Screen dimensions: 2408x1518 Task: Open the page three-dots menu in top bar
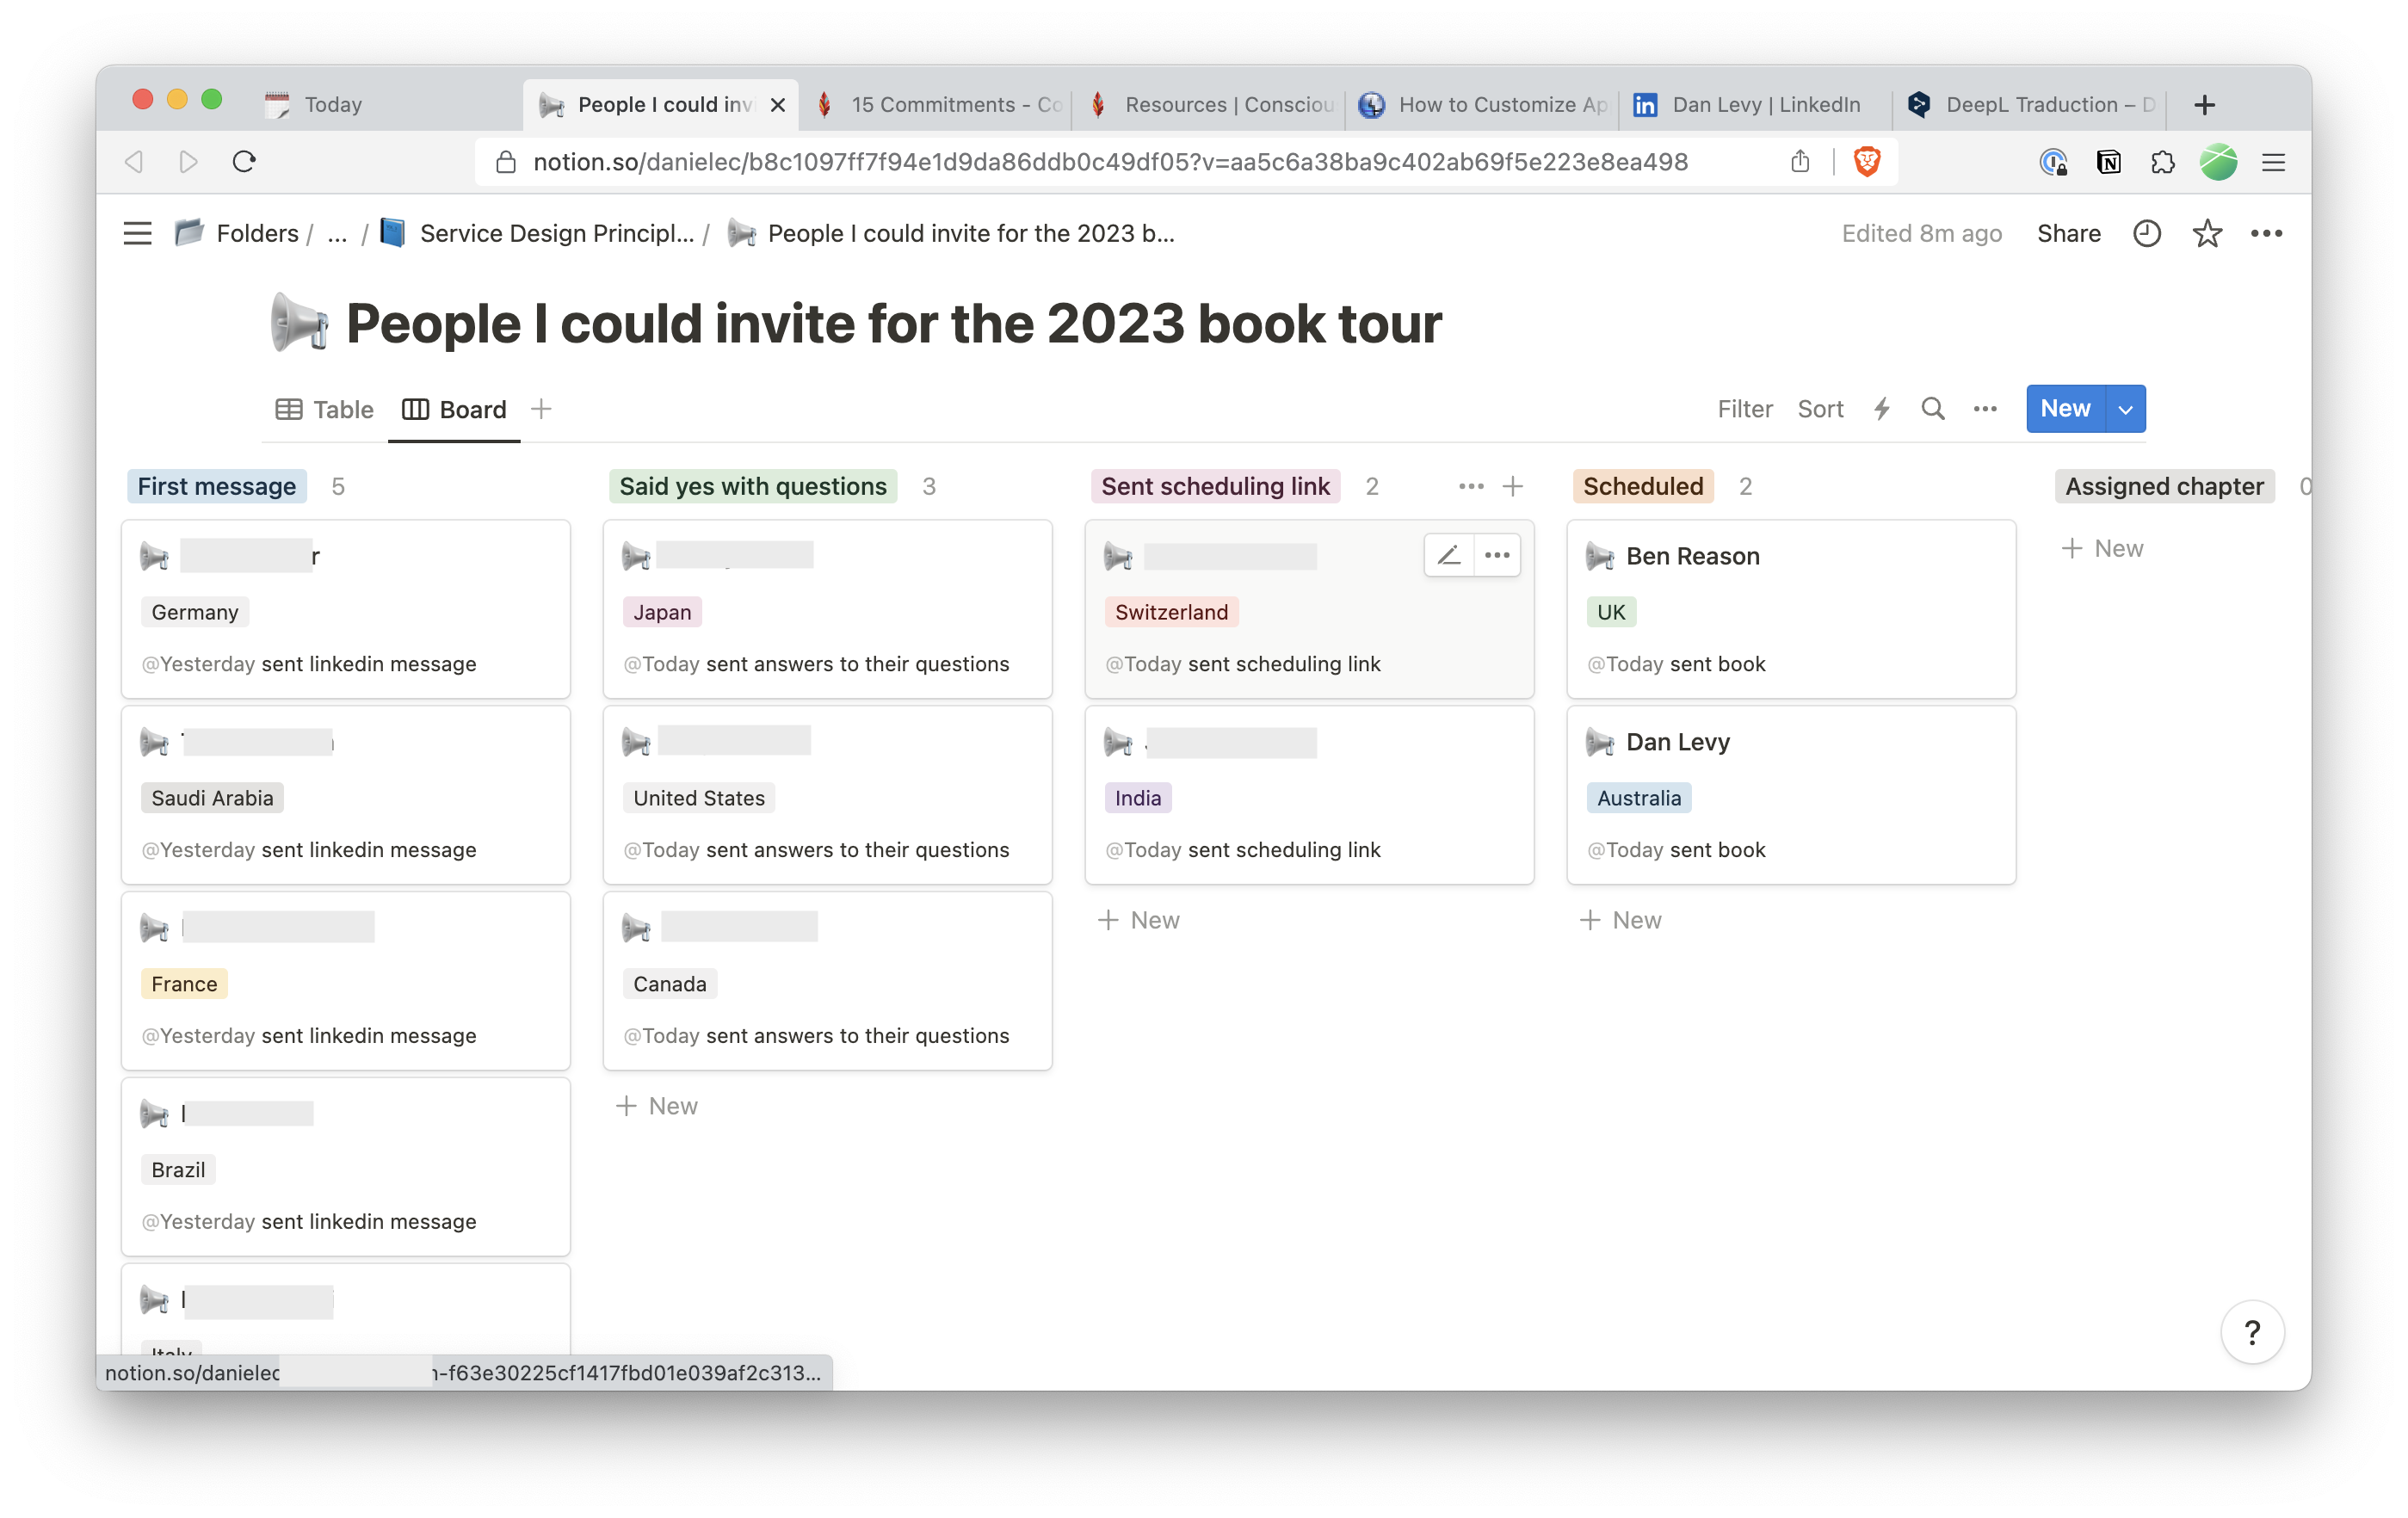coord(2266,233)
